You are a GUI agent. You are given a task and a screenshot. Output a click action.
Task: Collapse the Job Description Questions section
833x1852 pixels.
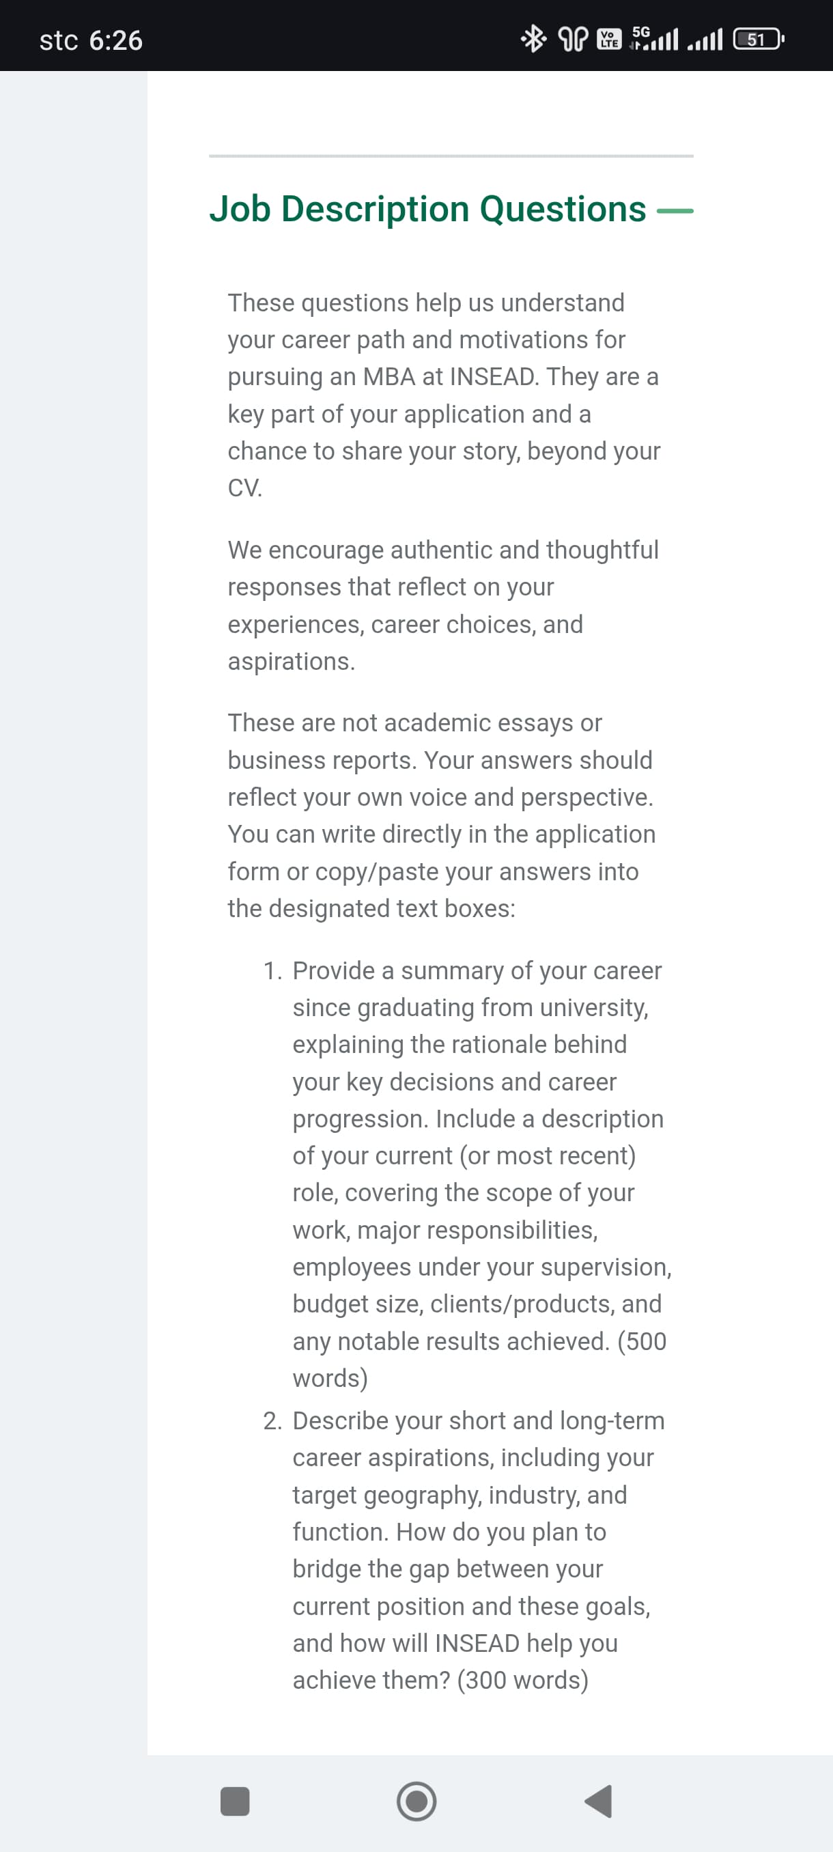pos(674,210)
